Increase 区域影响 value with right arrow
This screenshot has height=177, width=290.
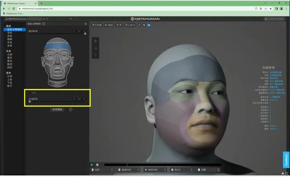[84, 99]
